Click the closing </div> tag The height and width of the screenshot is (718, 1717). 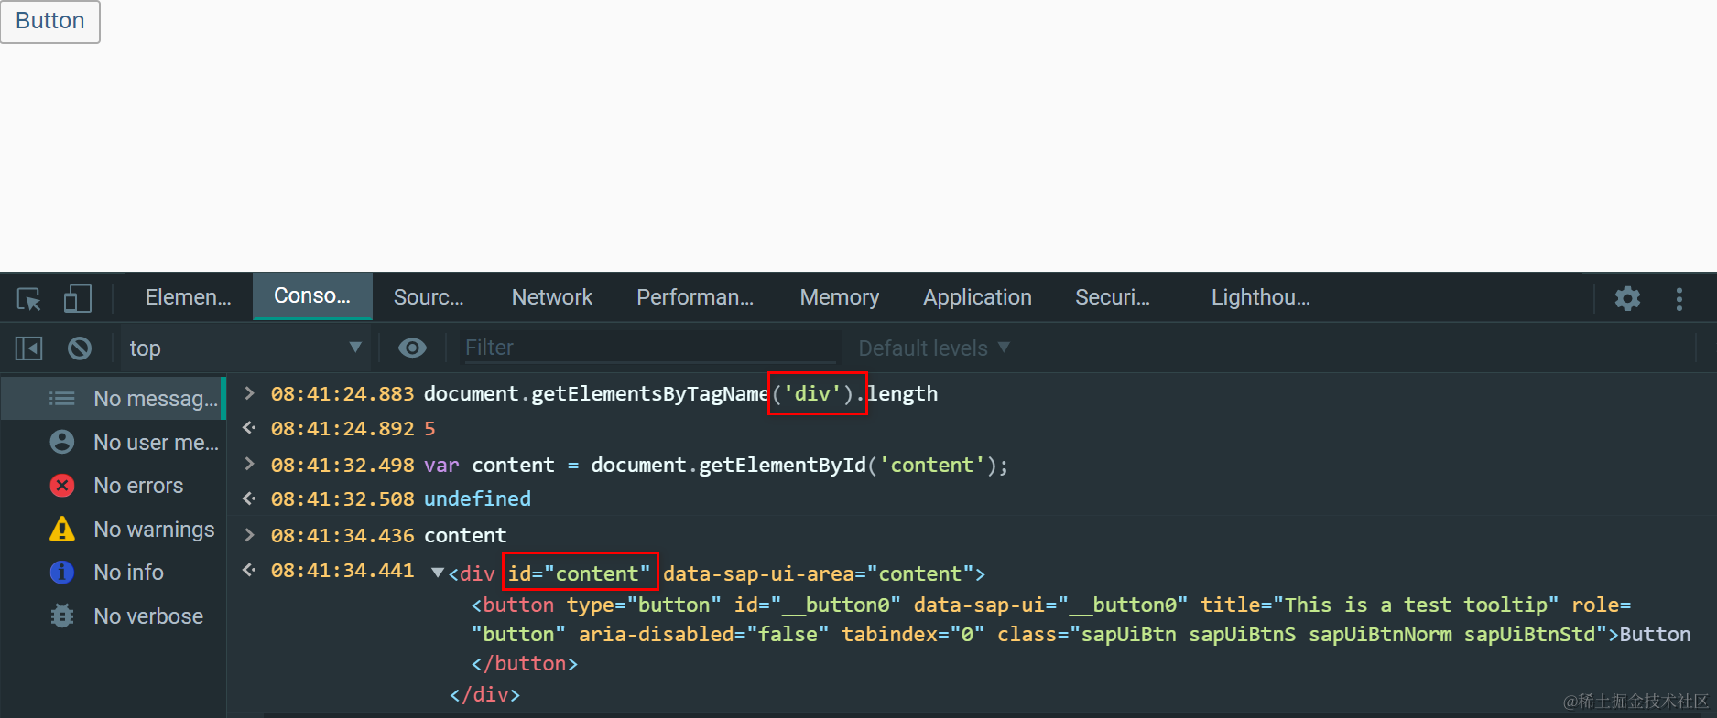[484, 694]
